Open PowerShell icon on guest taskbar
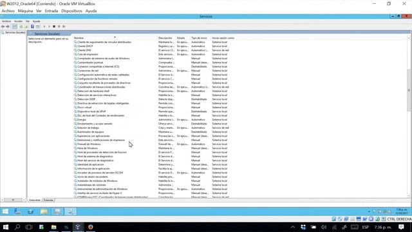 [31, 211]
